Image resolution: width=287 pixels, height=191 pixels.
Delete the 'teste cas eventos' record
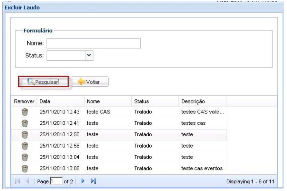click(x=24, y=168)
